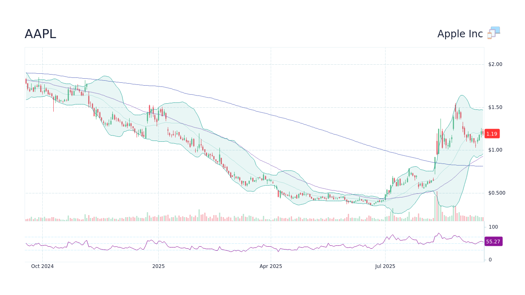Click the multi-device responsive icon near Apple Inc

tap(493, 32)
